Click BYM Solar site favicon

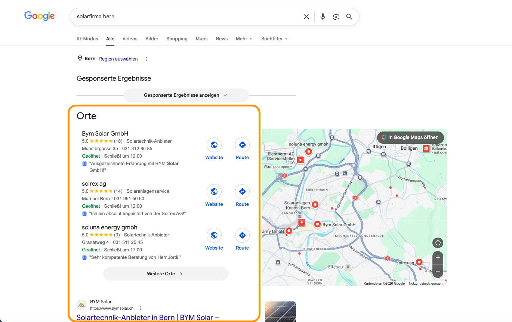(x=81, y=304)
